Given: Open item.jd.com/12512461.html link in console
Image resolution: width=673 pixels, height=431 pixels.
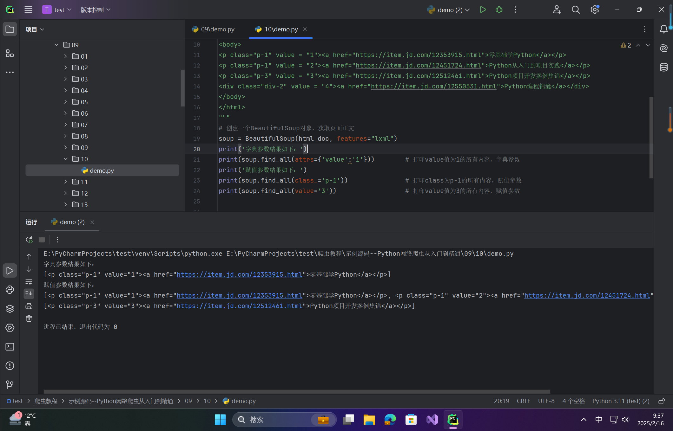Looking at the screenshot, I should (239, 306).
